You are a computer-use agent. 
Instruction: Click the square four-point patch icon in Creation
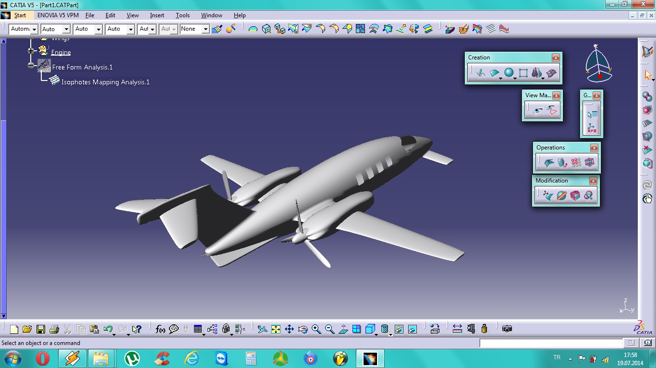[523, 73]
